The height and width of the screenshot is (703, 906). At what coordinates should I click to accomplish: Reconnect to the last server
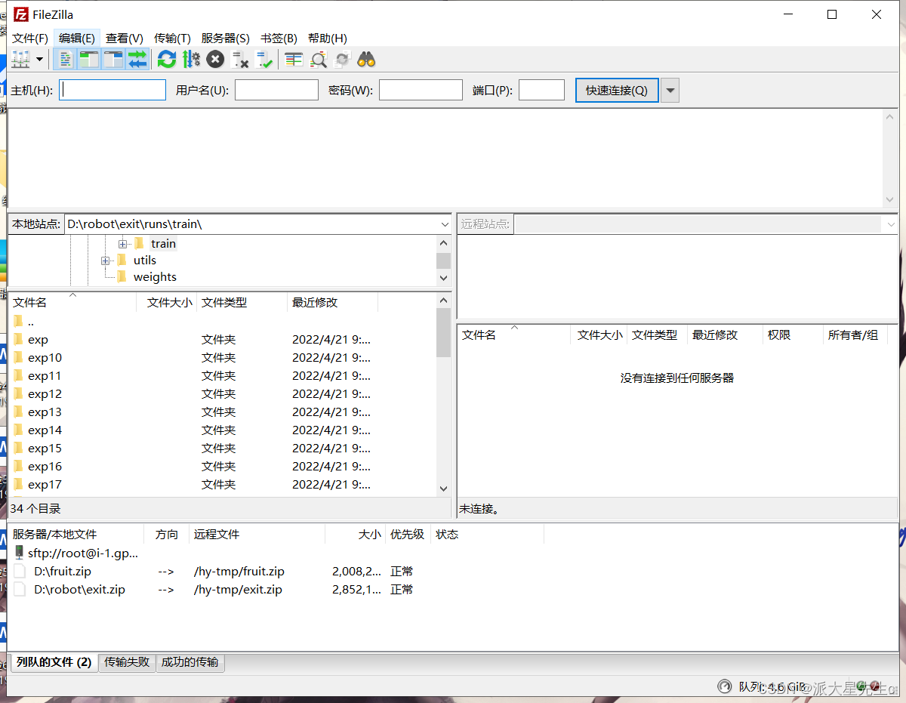click(264, 60)
